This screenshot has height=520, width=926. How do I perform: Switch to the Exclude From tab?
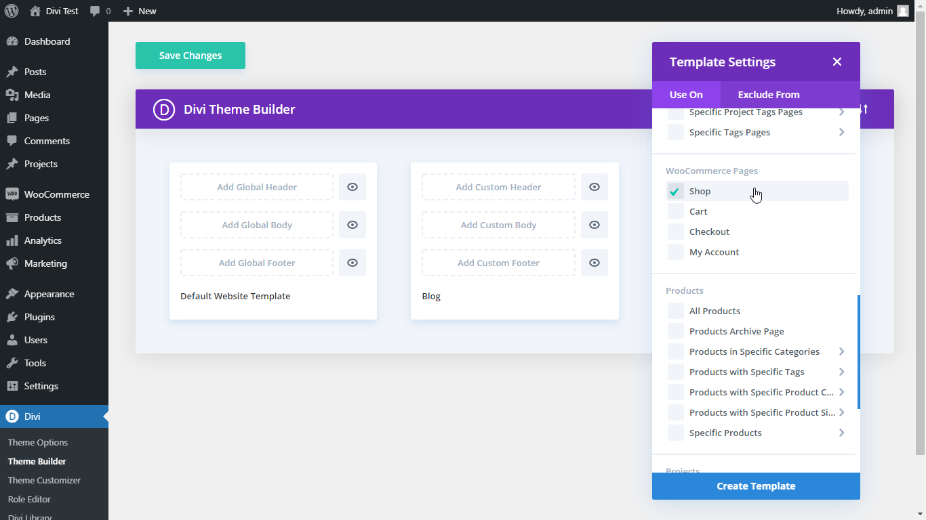click(x=769, y=95)
